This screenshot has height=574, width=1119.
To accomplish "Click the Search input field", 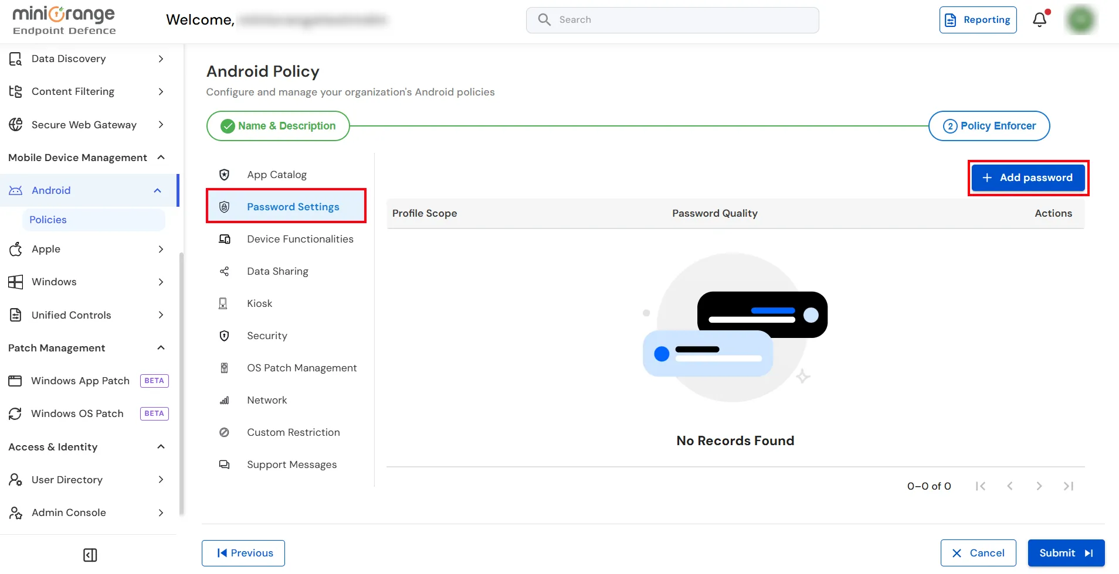I will click(x=673, y=20).
